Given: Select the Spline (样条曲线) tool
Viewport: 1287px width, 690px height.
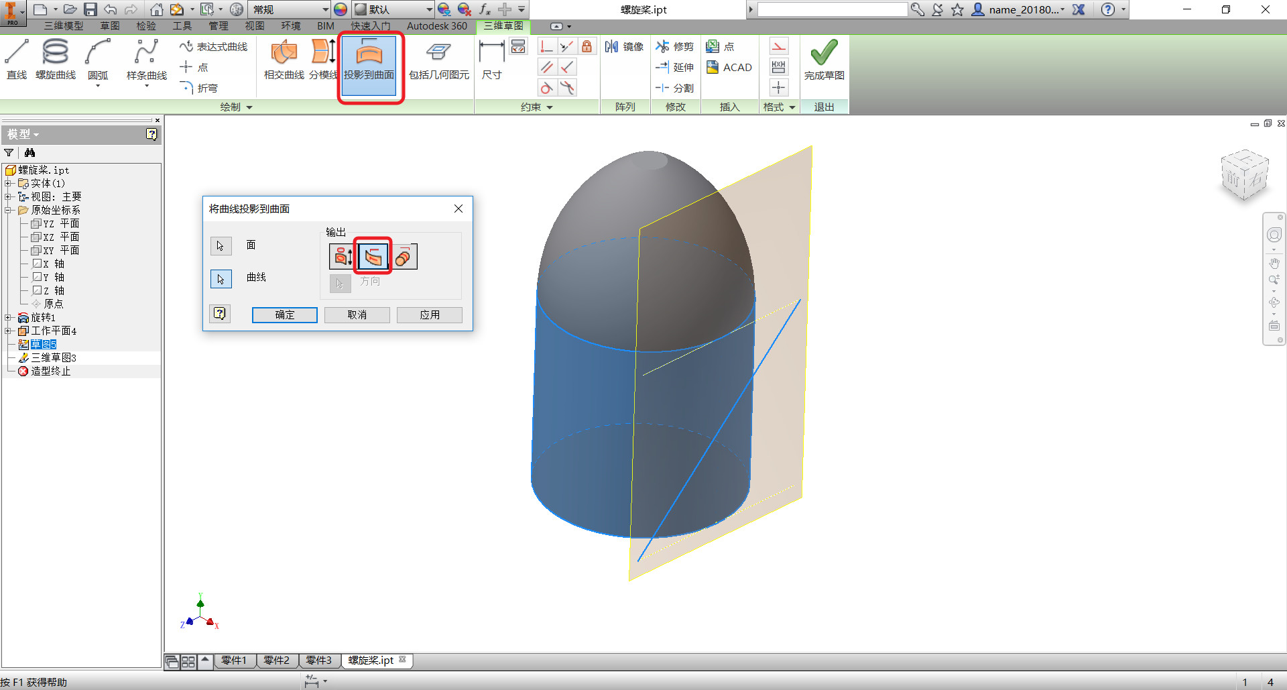Looking at the screenshot, I should pos(147,59).
